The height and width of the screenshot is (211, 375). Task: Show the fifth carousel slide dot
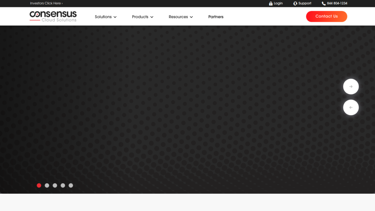tap(71, 185)
